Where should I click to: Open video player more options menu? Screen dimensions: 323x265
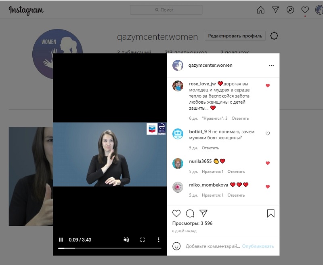coord(159,240)
